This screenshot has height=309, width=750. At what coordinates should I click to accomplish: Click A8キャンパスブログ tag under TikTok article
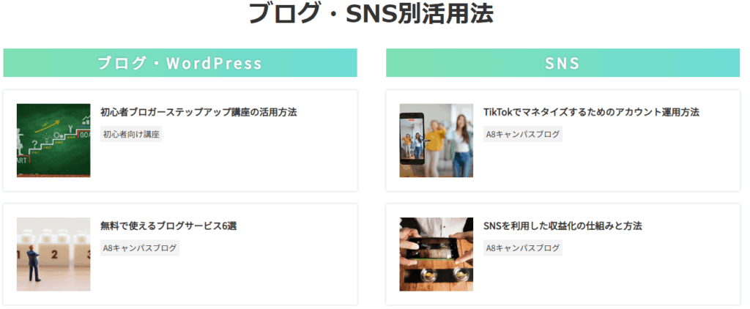click(523, 135)
